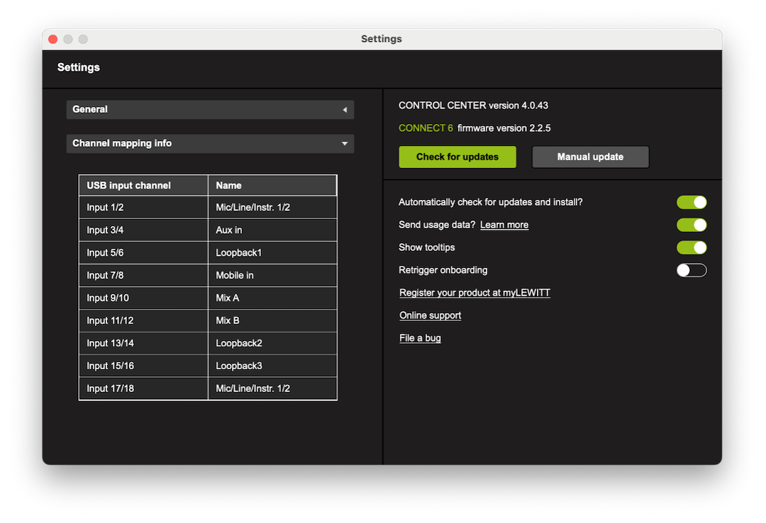Expand the General section
This screenshot has width=766, height=523.
210,109
